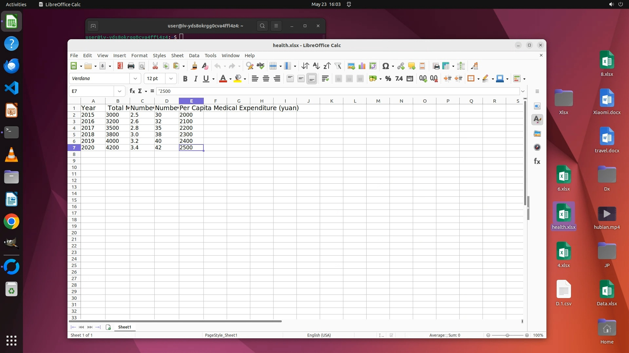The image size is (629, 353).
Task: Click column E header
Action: [191, 101]
